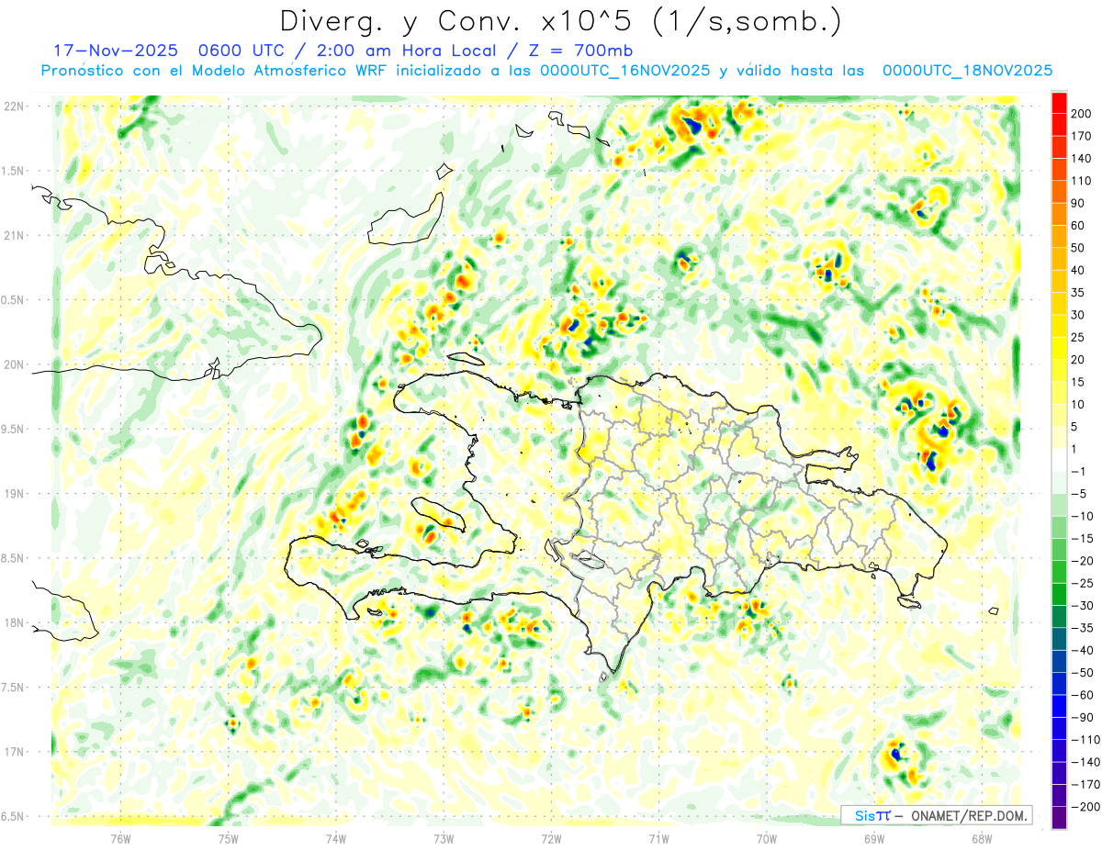Click the '68W' longitude axis label
Screen dimensions: 1102x851
click(981, 838)
